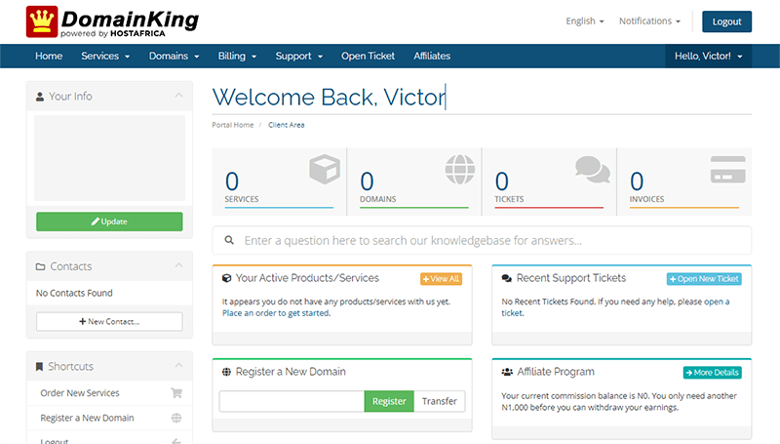The image size is (780, 444).
Task: Open the Hello, Victor! account dropdown
Action: (709, 56)
